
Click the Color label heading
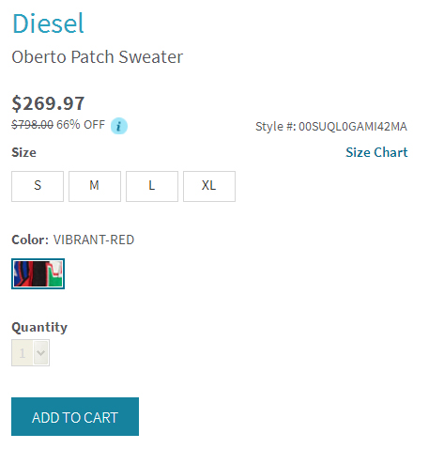tap(30, 240)
